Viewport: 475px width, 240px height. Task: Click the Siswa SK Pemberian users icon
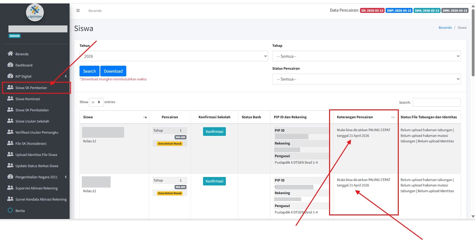(10, 87)
